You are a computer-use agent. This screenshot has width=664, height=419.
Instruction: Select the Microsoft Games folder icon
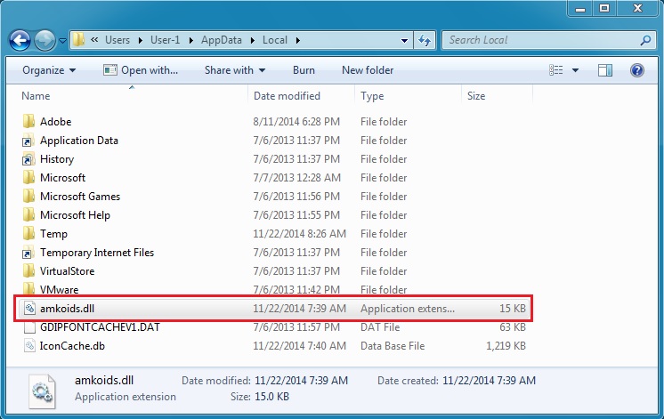[x=28, y=196]
